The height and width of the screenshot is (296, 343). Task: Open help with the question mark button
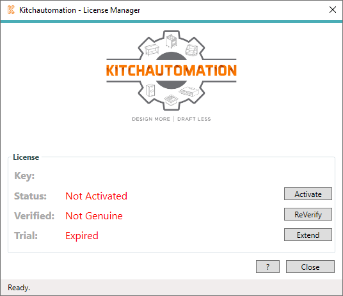pos(267,267)
